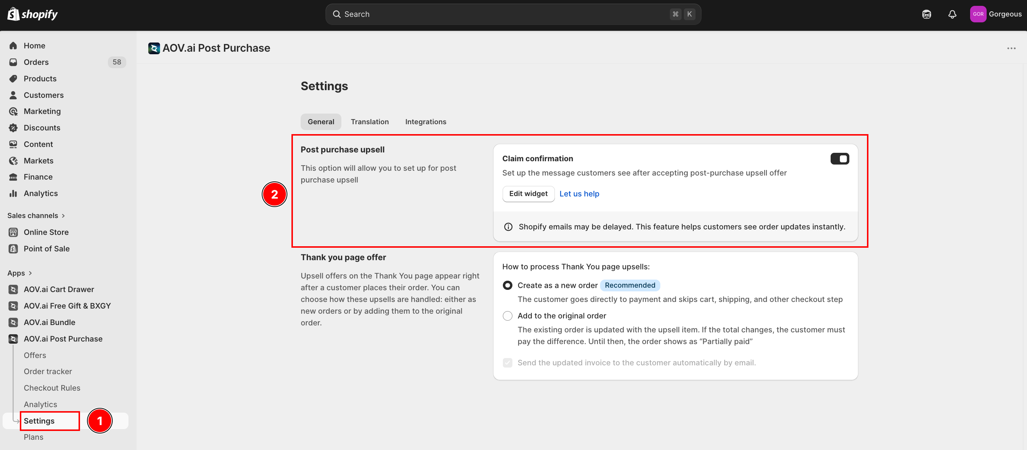
Task: Open the Sidekick assistant icon in top bar
Action: [926, 14]
